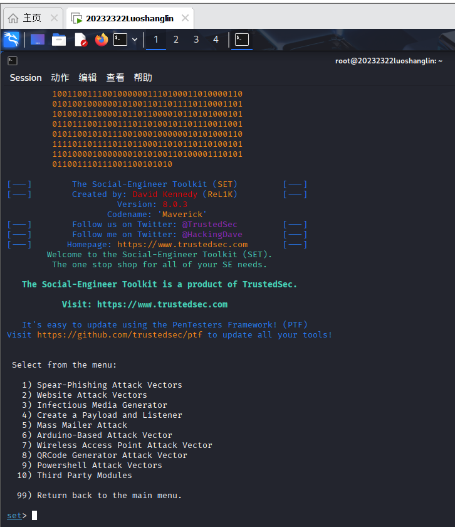Click the 'Select from the menu:' text

(65, 365)
